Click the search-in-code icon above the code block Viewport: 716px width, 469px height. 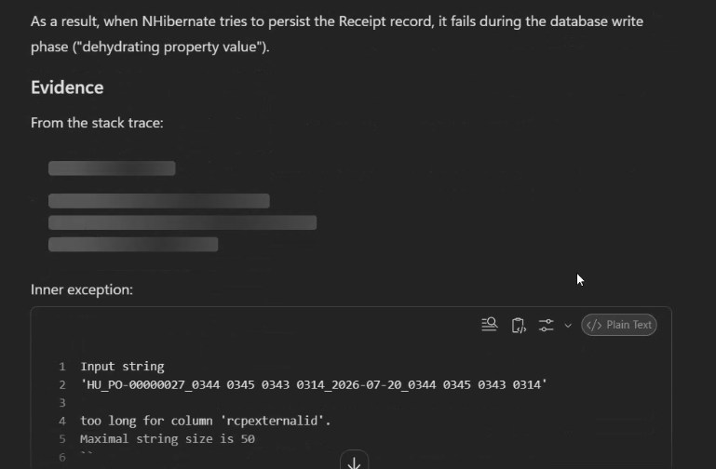coord(489,325)
